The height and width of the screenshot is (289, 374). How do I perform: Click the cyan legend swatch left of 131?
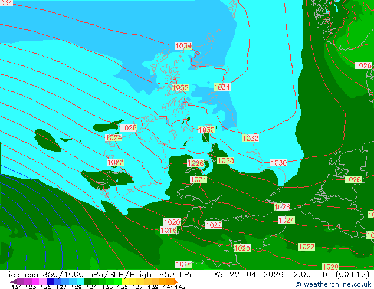click(x=80, y=281)
